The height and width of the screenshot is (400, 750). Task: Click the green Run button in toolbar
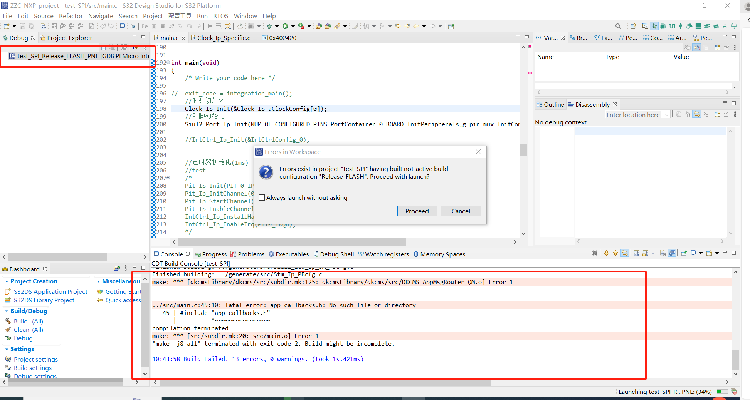pyautogui.click(x=285, y=26)
